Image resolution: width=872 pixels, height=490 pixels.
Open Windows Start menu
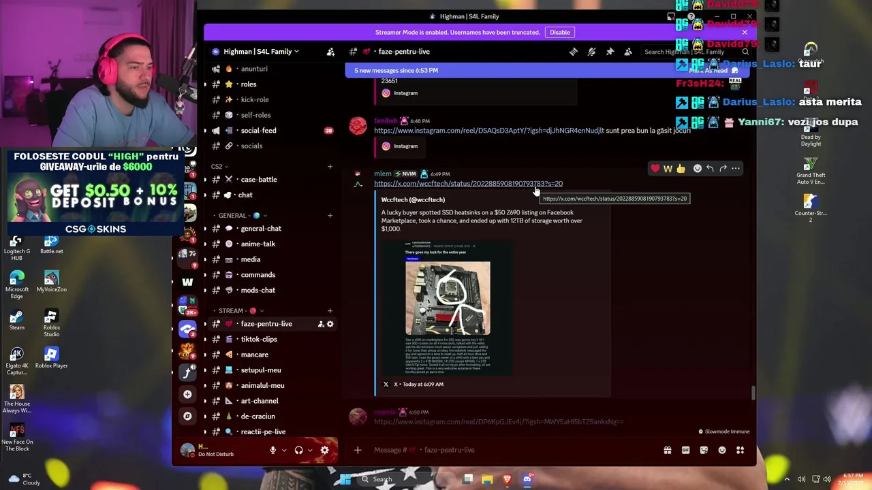click(345, 479)
